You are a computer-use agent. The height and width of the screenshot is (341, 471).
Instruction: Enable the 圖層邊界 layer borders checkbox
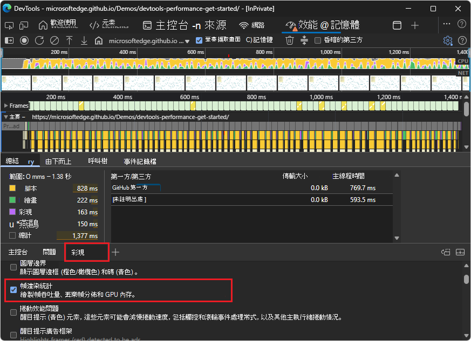click(x=13, y=267)
